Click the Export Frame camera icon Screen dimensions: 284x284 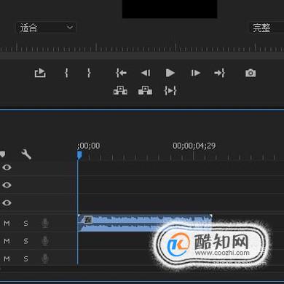click(x=251, y=73)
